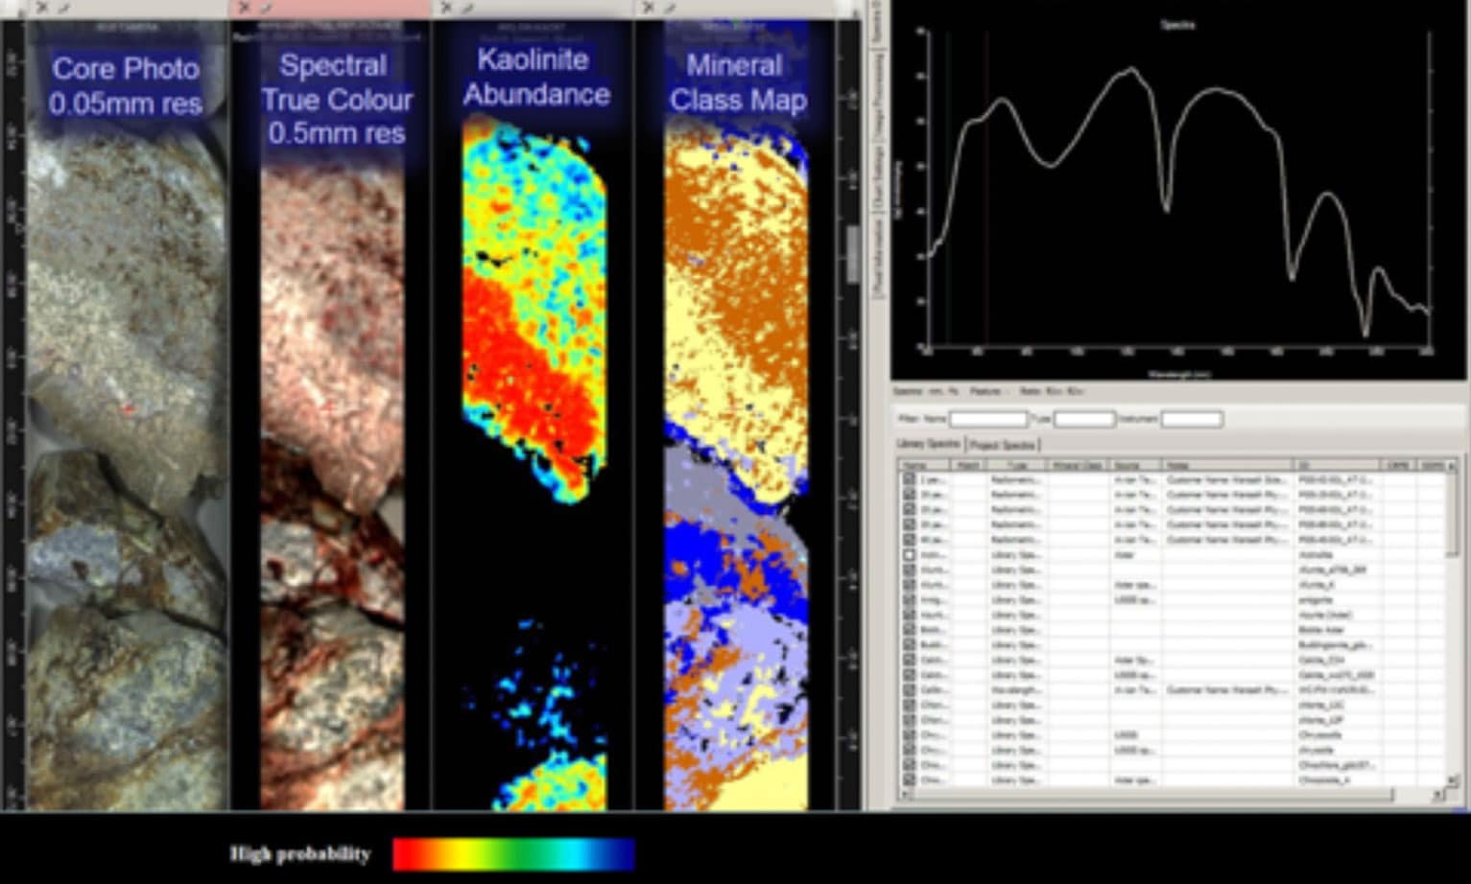Uncheck the last visible spectrum row checkbox
Screen dimensions: 1471x884
pyautogui.click(x=909, y=780)
